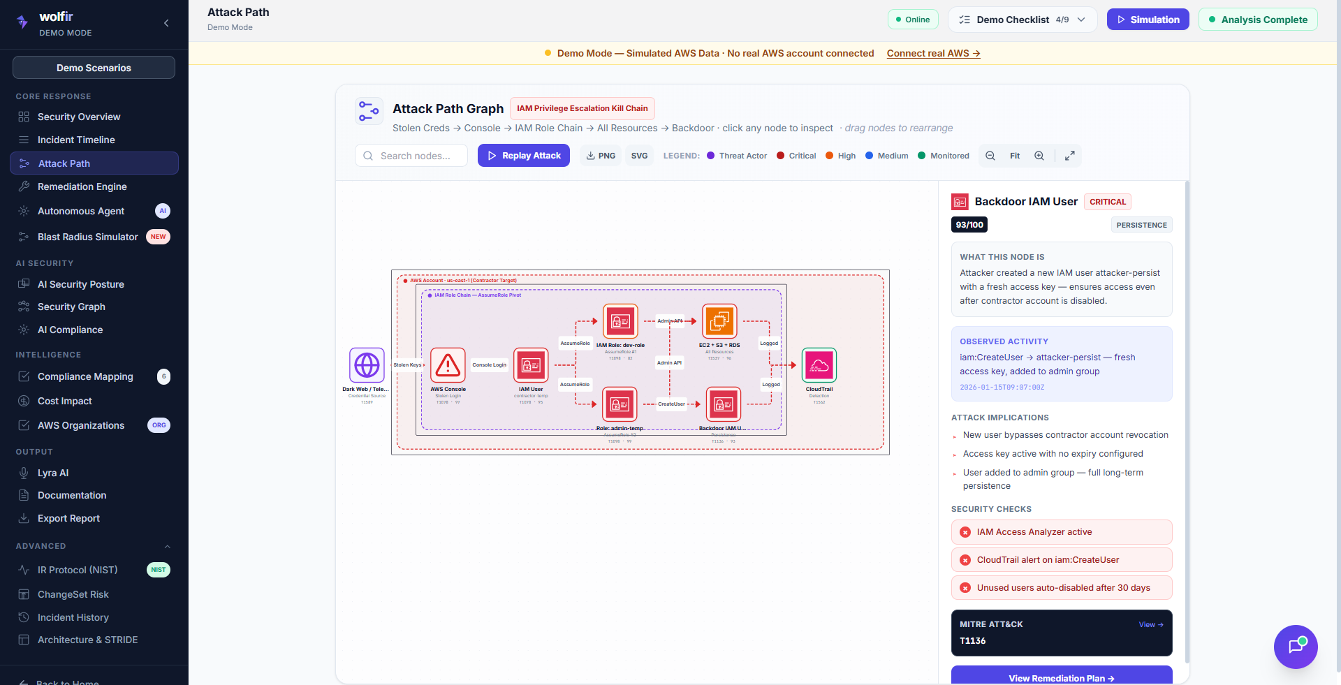Screen dimensions: 1341x685
Task: Click the Threat Actor legend swatch
Action: [711, 156]
